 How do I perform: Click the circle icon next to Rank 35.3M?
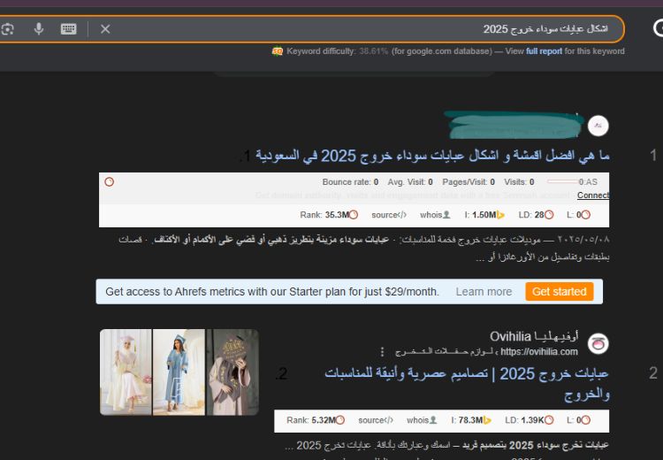point(354,215)
